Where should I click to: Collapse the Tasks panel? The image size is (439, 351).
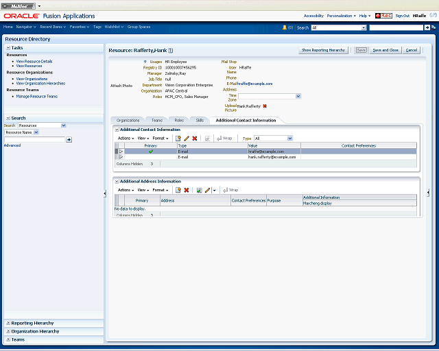pos(8,48)
